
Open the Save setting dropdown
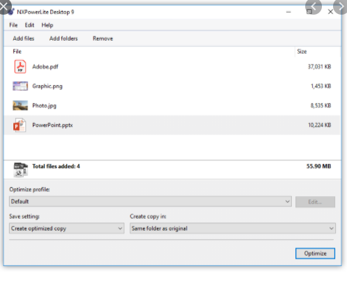coord(67,228)
